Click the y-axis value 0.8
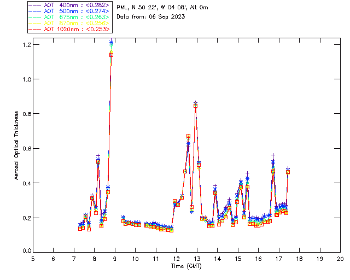350x280 pixels. tap(27, 114)
